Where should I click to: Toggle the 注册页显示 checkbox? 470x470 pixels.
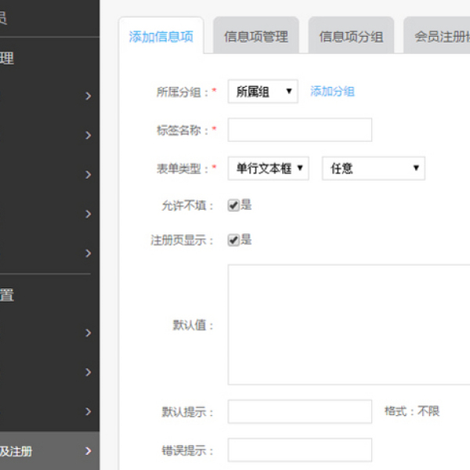[233, 240]
